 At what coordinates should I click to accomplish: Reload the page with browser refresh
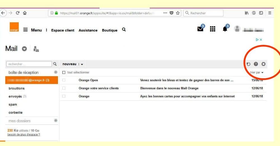click(17, 13)
